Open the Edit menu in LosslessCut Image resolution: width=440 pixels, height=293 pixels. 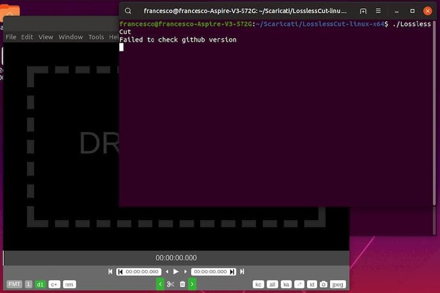click(27, 37)
